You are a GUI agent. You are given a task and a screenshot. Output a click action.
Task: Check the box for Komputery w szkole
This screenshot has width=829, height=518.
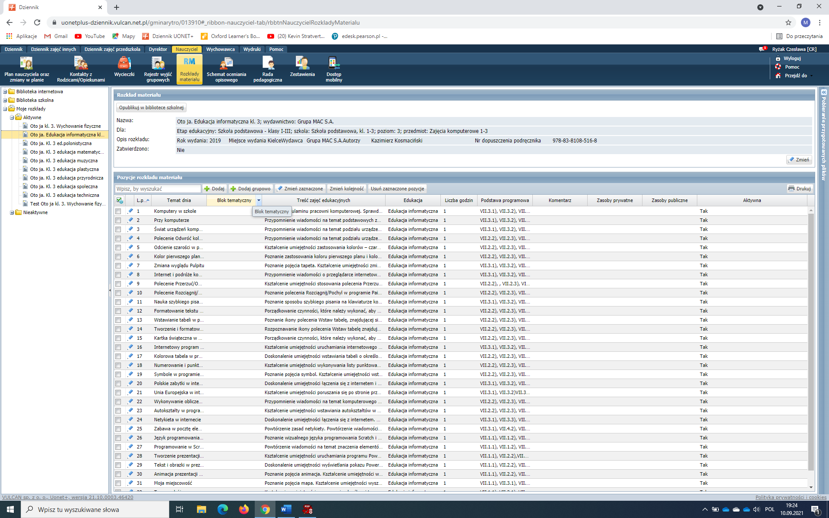118,211
